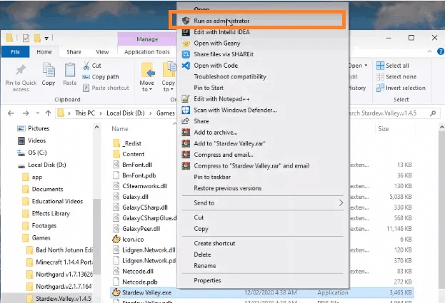Open quick access toolbar customize dropdown
This screenshot has width=445, height=303.
(46, 38)
